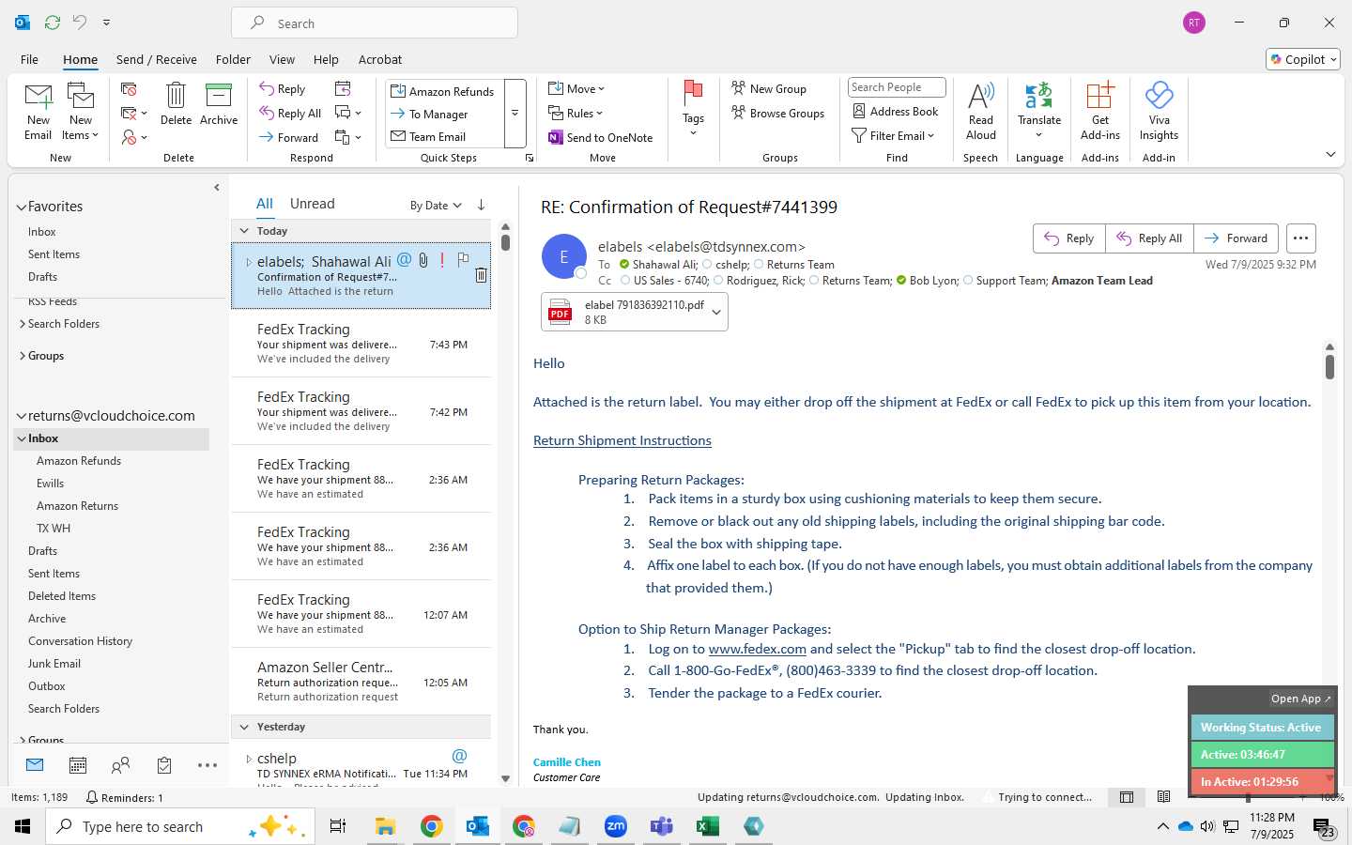Open the Acrobat tab
This screenshot has height=845, width=1352.
point(380,59)
